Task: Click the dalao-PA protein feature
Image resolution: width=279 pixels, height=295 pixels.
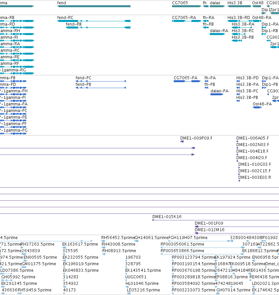Action: 217,94
